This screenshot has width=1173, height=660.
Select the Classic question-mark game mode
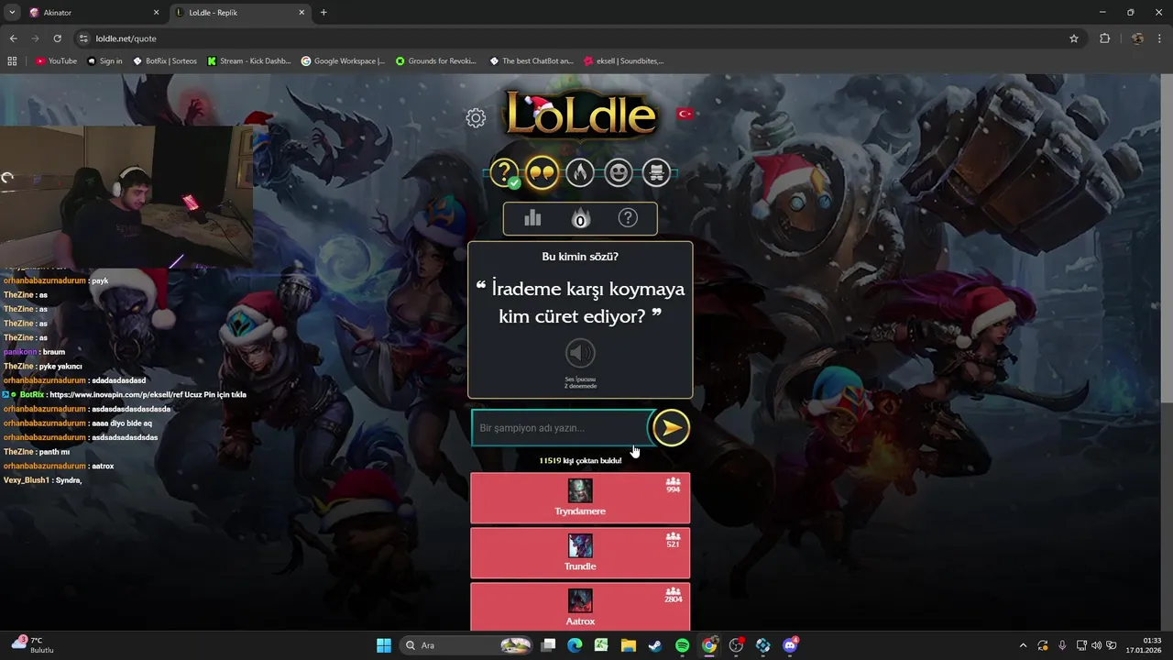504,172
